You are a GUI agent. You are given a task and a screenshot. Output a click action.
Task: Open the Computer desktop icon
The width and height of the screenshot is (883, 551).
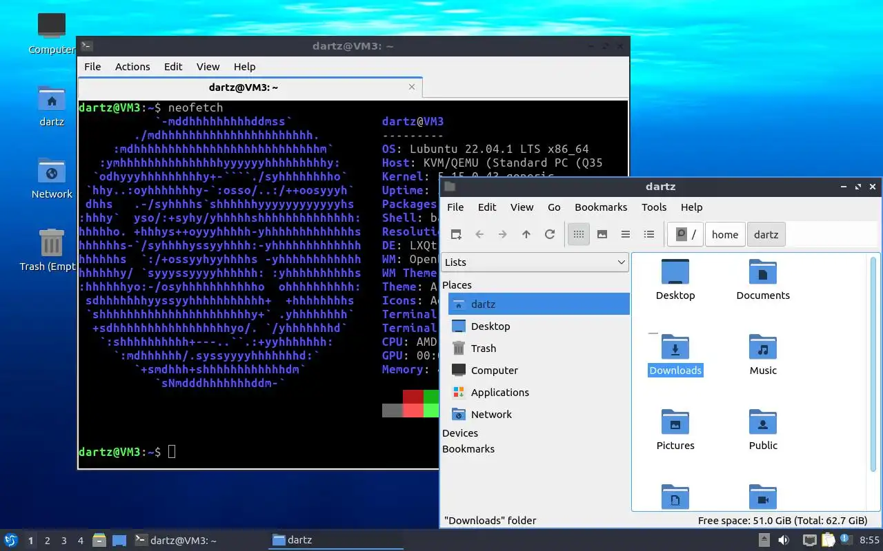[52, 33]
